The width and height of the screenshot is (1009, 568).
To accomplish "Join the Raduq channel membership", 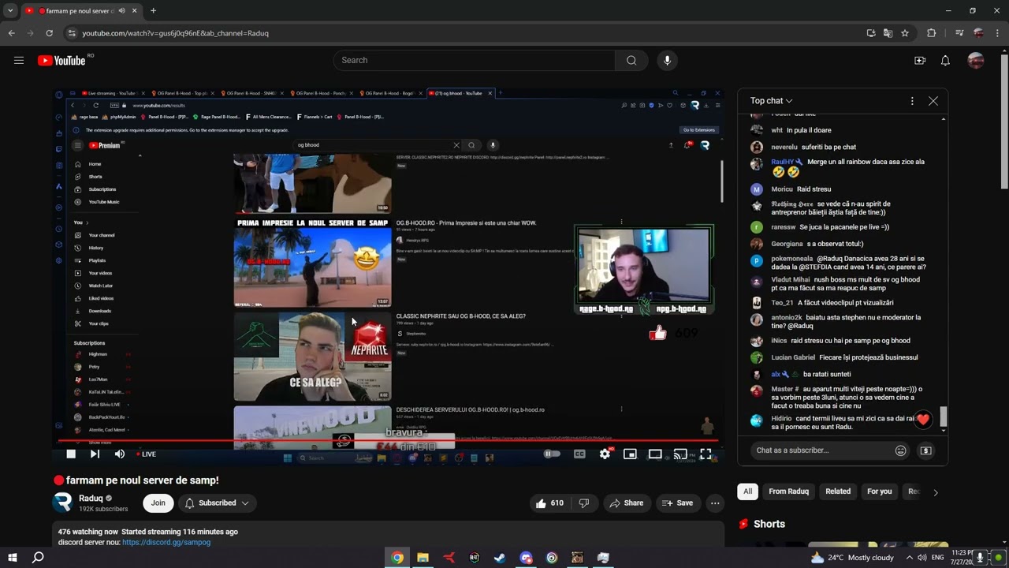I will (158, 503).
